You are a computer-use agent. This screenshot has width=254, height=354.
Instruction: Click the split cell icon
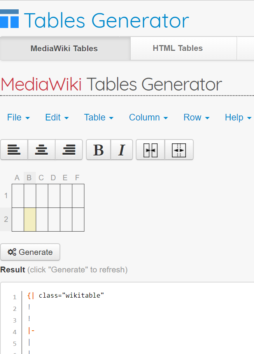click(x=179, y=150)
